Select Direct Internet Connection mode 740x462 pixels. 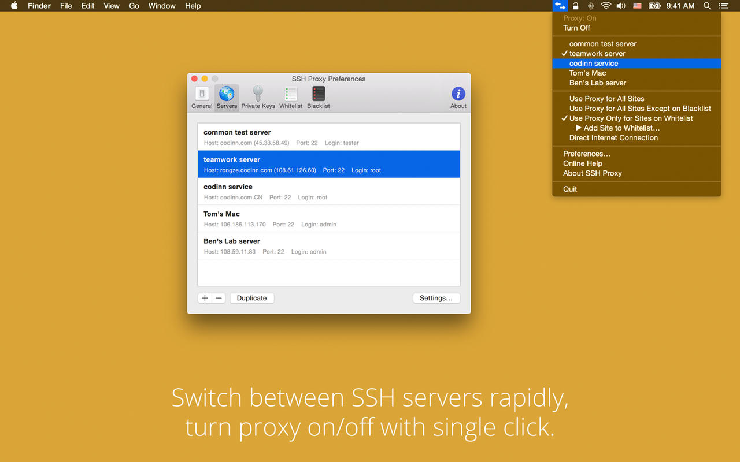tap(613, 138)
